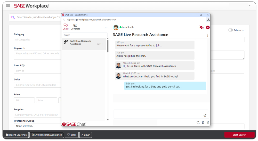Open the All Categories dropdown
258x141 pixels.
point(37,40)
